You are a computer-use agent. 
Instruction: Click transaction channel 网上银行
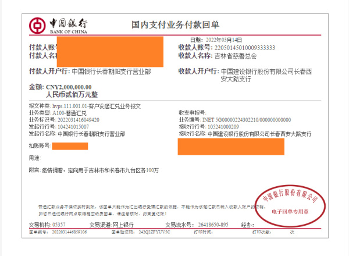tap(123, 225)
